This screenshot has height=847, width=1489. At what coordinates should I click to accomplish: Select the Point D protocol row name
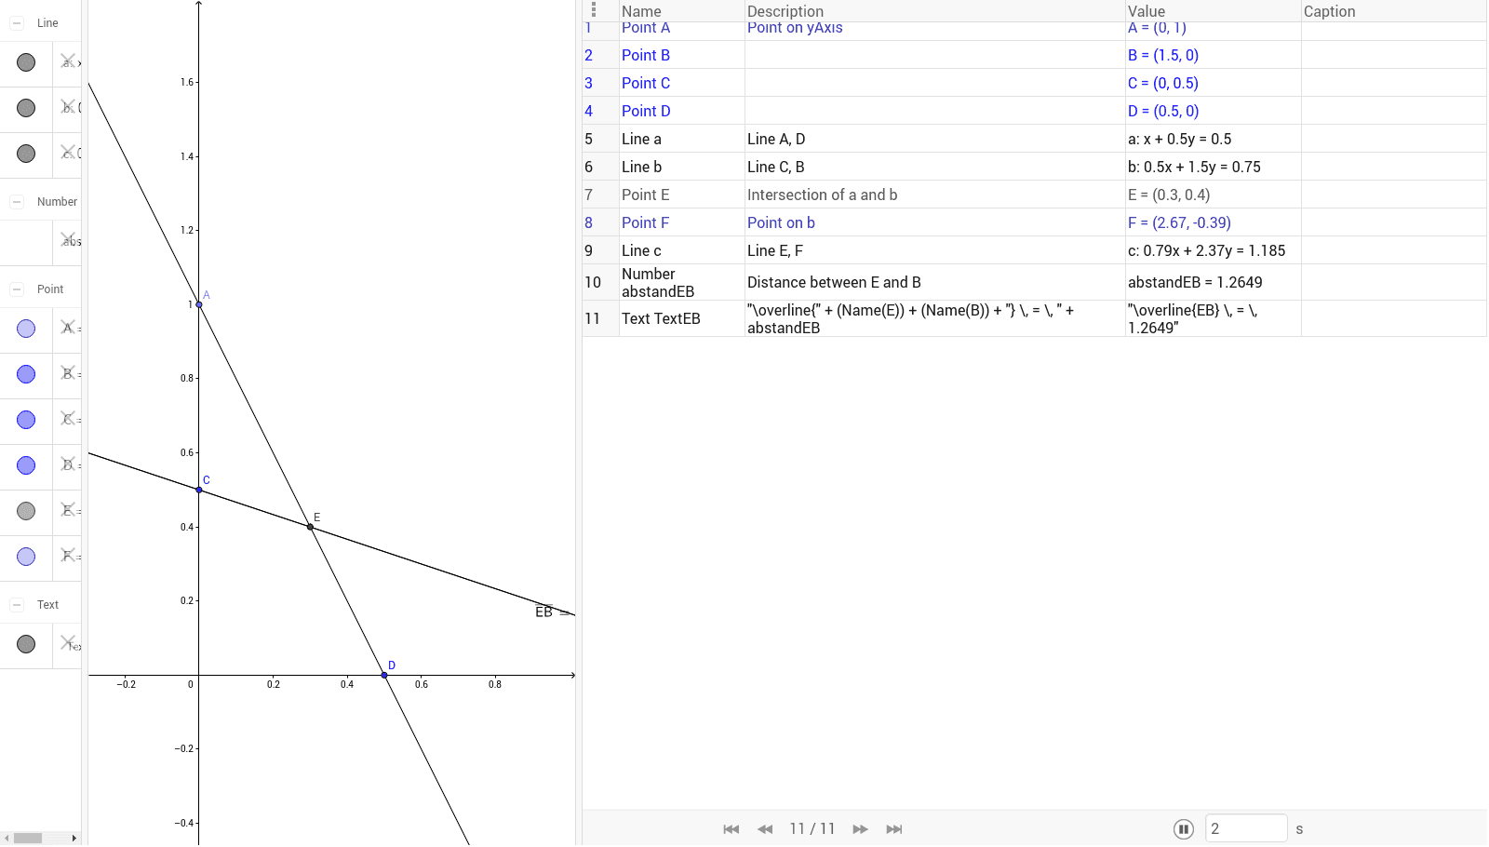click(x=646, y=111)
